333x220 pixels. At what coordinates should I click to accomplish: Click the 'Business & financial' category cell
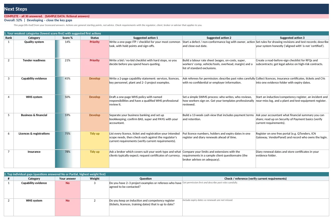coord(34,122)
